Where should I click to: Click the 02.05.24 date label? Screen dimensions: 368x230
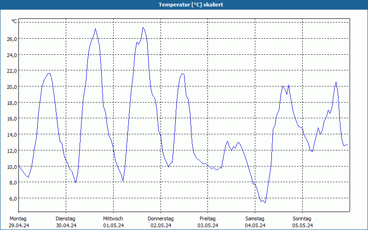pyautogui.click(x=161, y=225)
